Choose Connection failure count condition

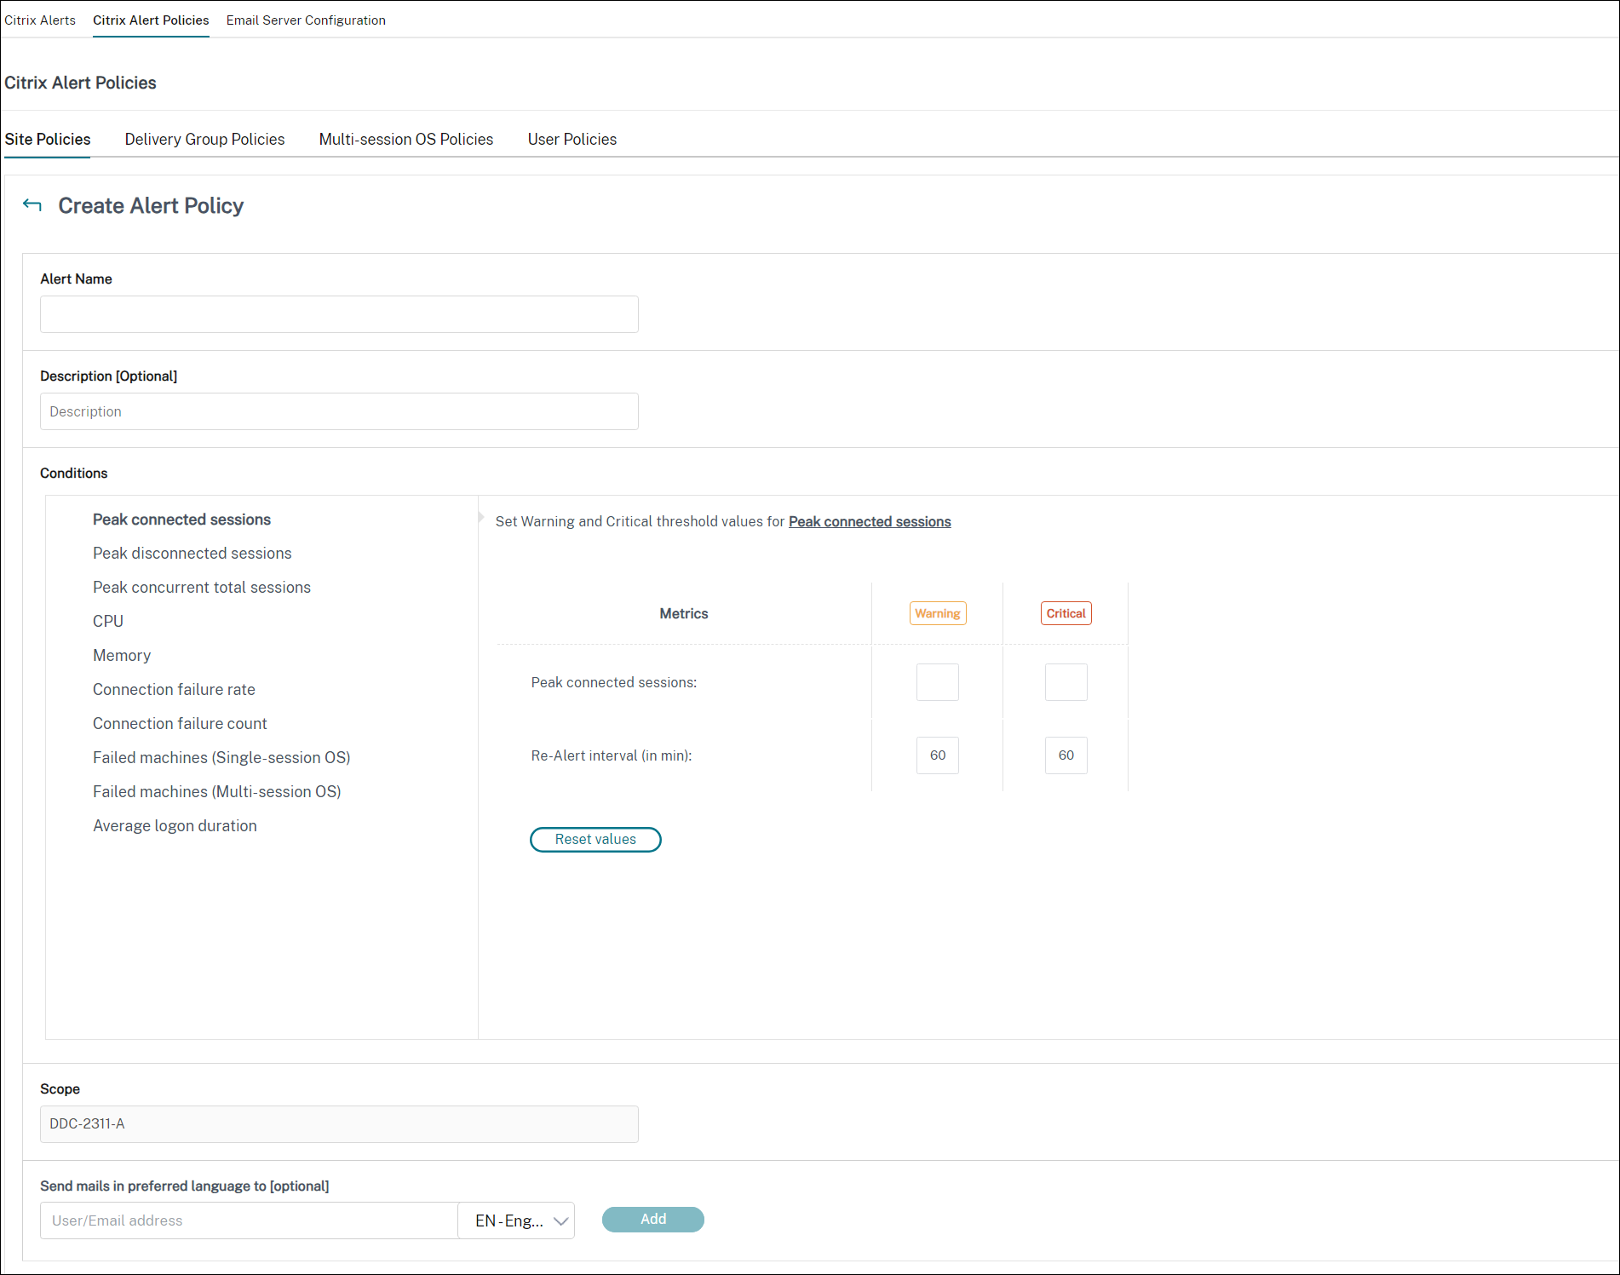(180, 724)
